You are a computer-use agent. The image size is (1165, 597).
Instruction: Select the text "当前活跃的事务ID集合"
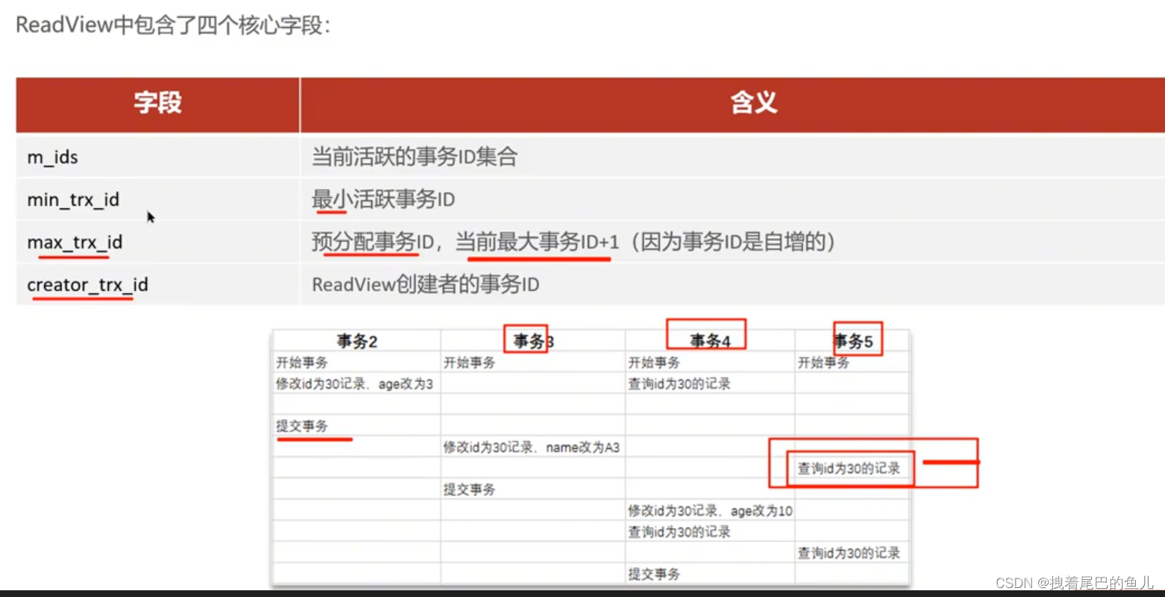[x=414, y=157]
